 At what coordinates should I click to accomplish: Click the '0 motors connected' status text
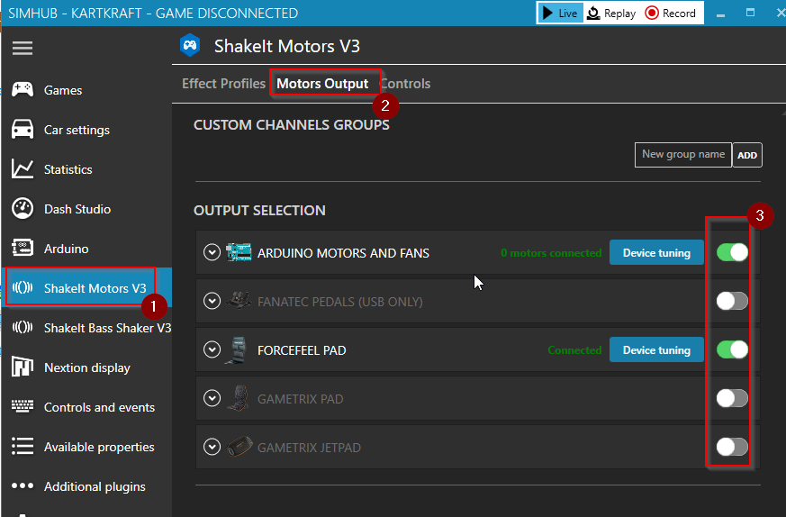pyautogui.click(x=551, y=253)
